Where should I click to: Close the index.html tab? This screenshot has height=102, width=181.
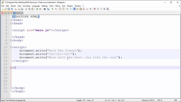12,13
